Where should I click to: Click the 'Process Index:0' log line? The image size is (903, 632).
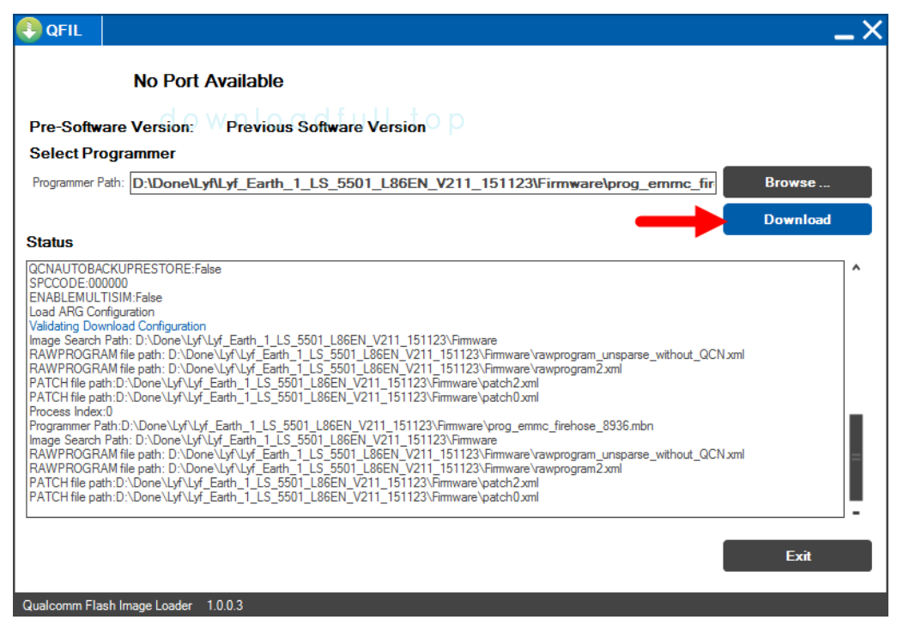click(71, 411)
